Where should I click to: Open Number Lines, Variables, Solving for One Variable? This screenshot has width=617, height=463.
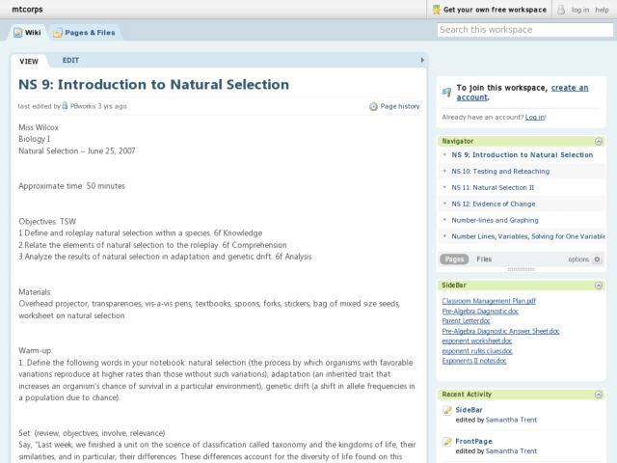click(528, 236)
